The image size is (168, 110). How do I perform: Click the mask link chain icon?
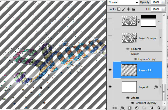click(139, 21)
